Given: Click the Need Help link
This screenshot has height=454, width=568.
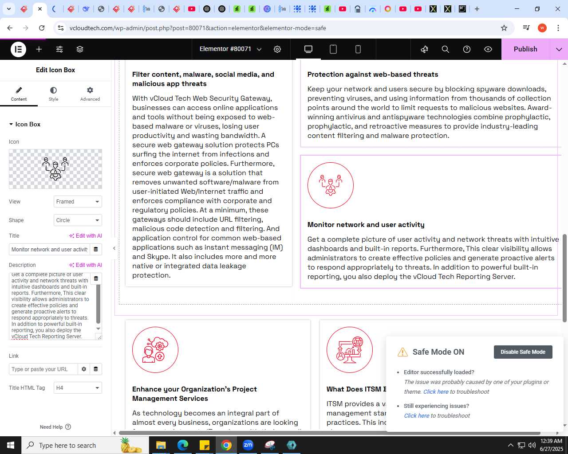Looking at the screenshot, I should (55, 427).
